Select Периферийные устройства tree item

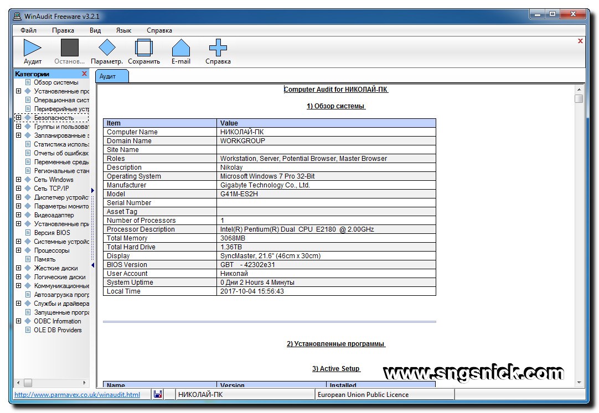pos(61,109)
